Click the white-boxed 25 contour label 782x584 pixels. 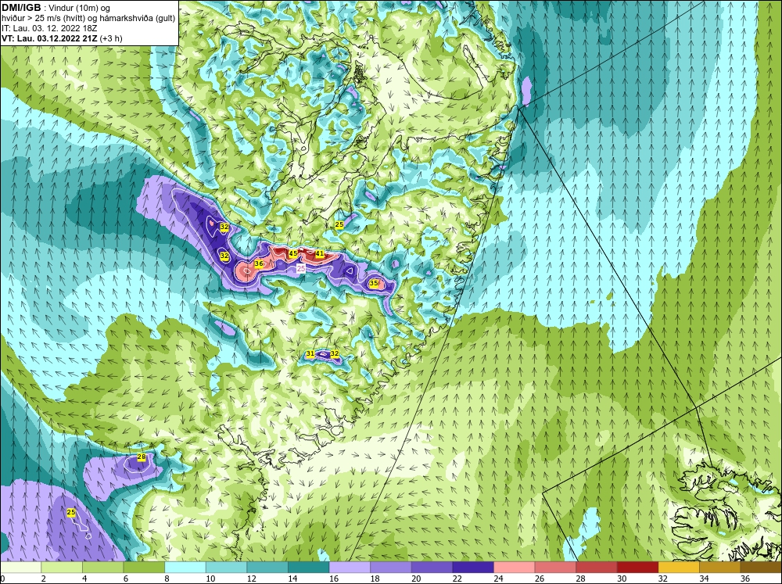pos(301,268)
